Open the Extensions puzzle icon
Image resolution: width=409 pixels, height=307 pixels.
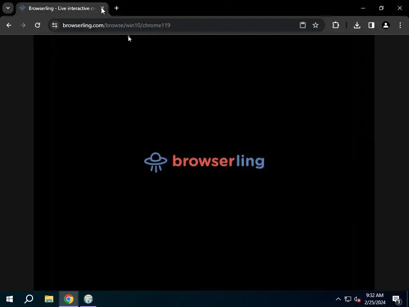click(336, 25)
